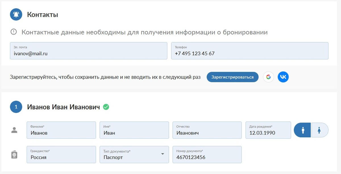This screenshot has width=341, height=174.
Task: Click the Фамилия field with Иванов
Action: tap(61, 130)
